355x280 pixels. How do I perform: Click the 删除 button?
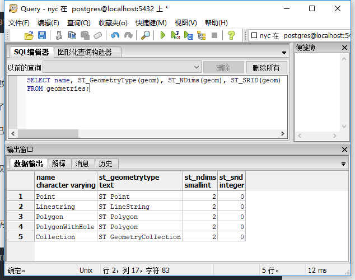click(x=223, y=67)
